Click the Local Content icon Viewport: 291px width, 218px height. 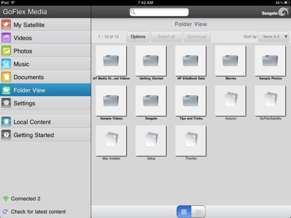click(x=6, y=122)
